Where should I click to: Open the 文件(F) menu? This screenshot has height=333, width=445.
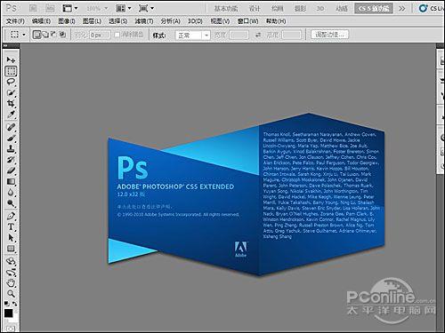[15, 21]
